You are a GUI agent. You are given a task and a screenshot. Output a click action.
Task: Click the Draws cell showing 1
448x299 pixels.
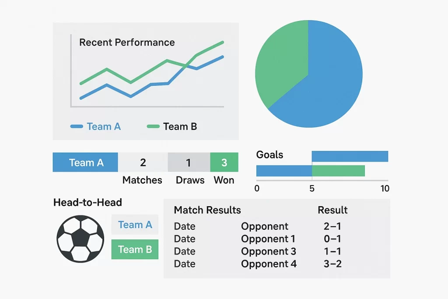click(x=189, y=162)
